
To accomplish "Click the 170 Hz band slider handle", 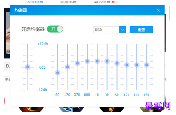I will (x=67, y=67).
